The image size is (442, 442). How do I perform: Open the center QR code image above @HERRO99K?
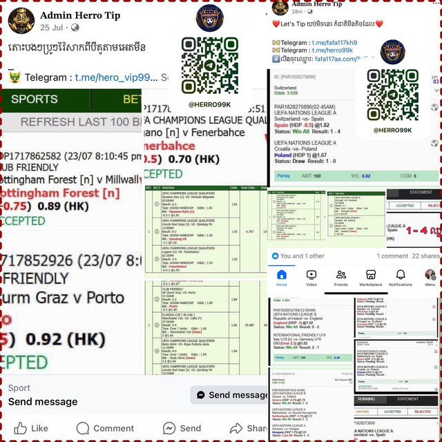click(210, 66)
